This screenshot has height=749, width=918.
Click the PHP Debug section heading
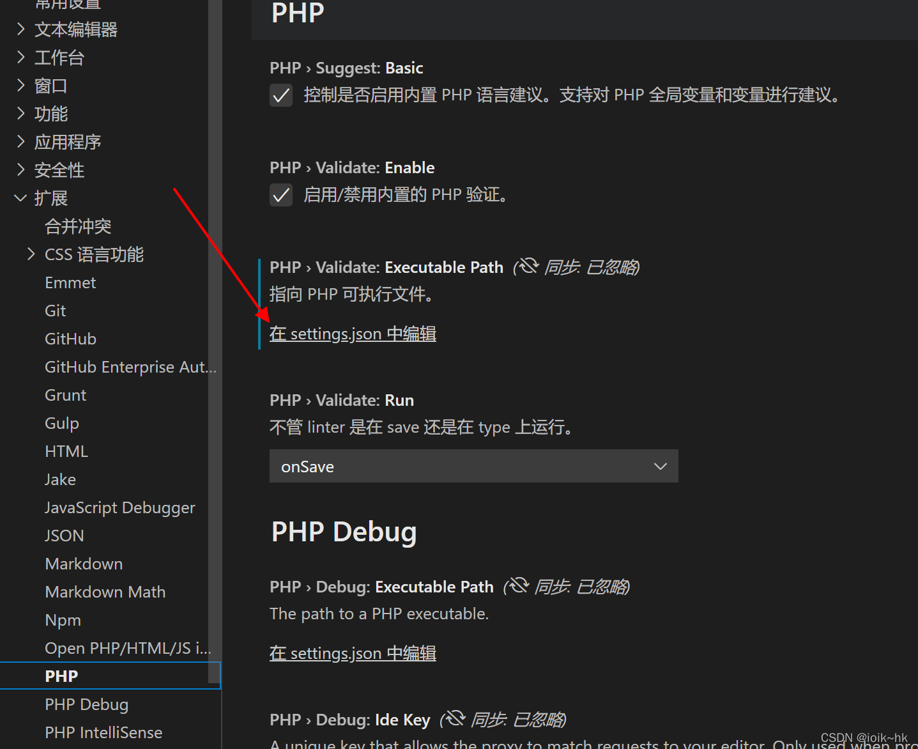pyautogui.click(x=344, y=532)
